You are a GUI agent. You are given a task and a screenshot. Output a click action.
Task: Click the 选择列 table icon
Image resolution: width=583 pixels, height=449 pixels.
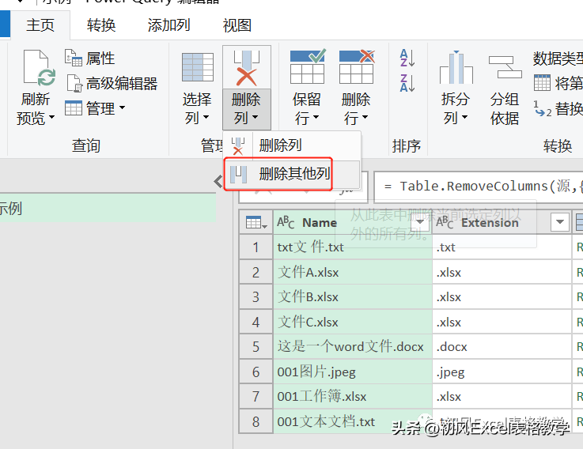[198, 67]
